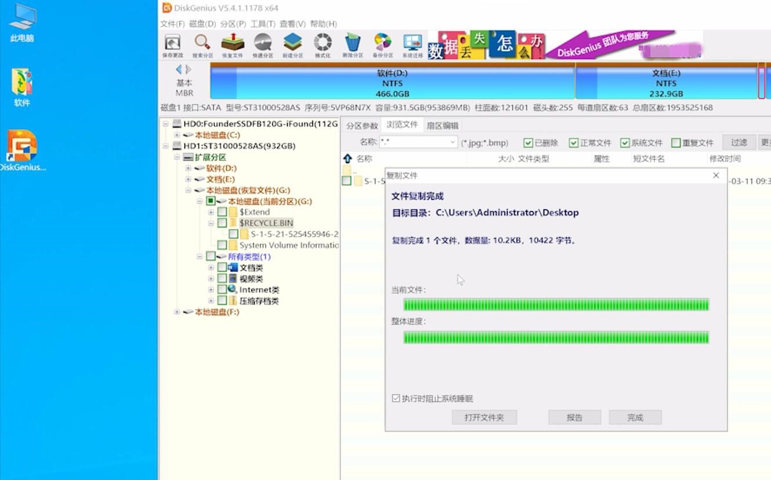The image size is (771, 480).
Task: Select 压缩存档类 zip icon in tree
Action: (233, 301)
